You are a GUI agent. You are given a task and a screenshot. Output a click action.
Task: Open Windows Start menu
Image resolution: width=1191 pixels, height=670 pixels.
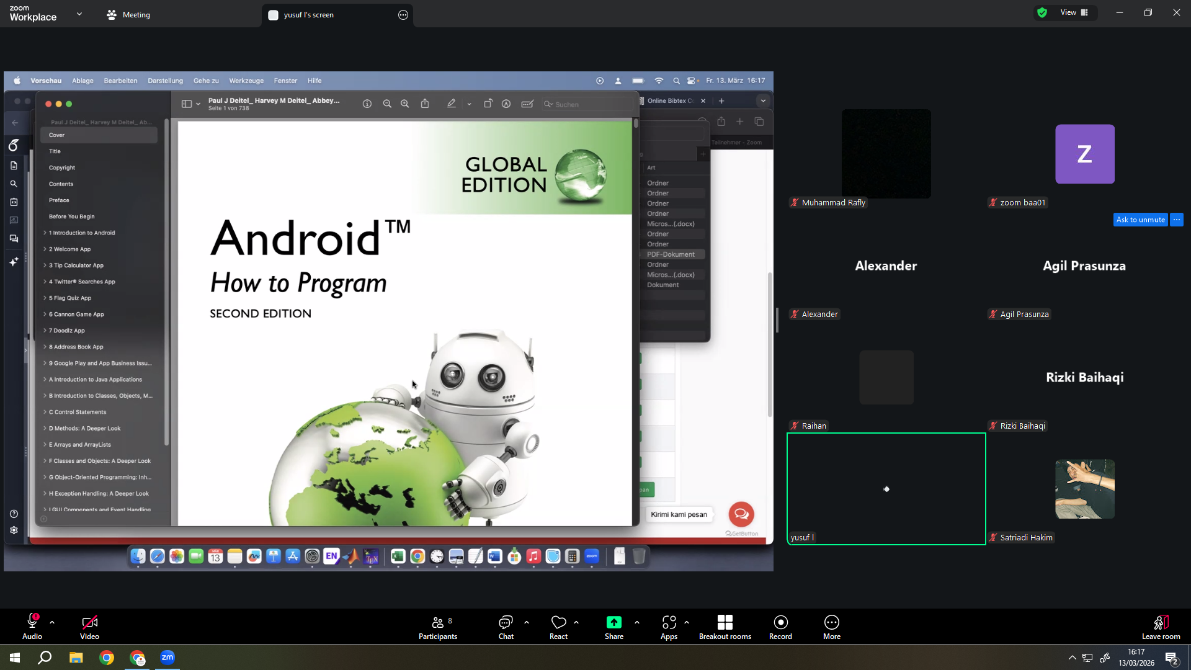point(15,658)
